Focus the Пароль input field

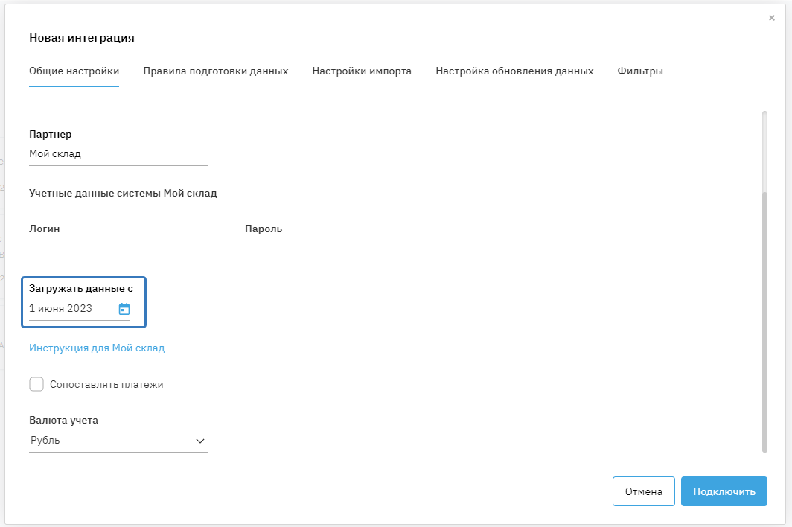[333, 252]
